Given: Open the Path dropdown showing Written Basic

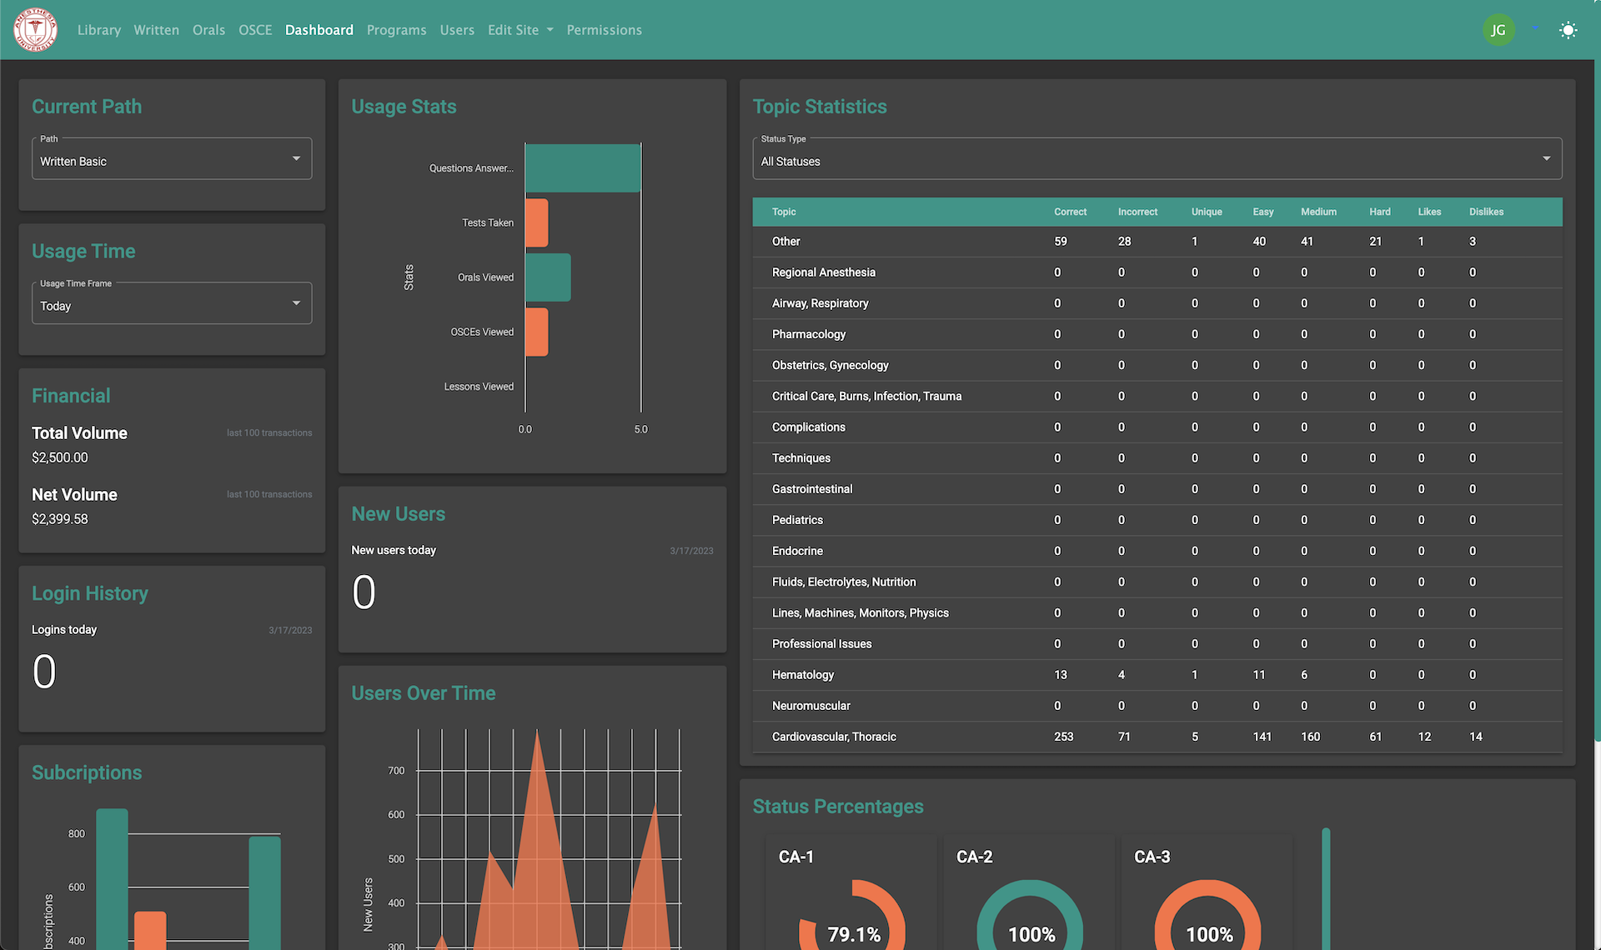Looking at the screenshot, I should coord(172,160).
